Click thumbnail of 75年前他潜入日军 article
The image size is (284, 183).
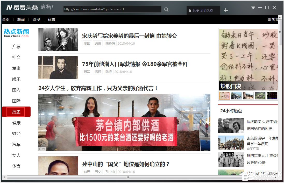[x=58, y=68]
